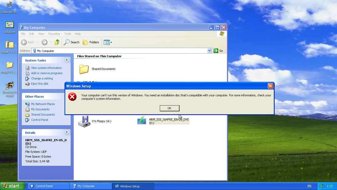Toggle the Folders pane
The height and width of the screenshot is (190, 337).
[x=91, y=42]
